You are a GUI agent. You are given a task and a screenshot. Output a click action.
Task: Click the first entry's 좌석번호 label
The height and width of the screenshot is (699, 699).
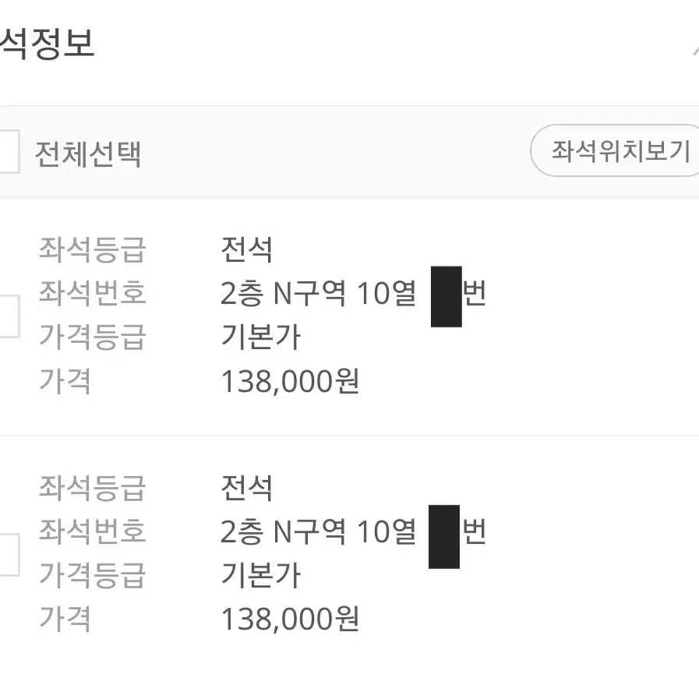coord(93,293)
